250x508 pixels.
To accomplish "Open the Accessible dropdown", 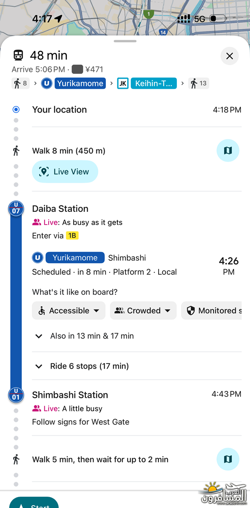I will tap(69, 310).
